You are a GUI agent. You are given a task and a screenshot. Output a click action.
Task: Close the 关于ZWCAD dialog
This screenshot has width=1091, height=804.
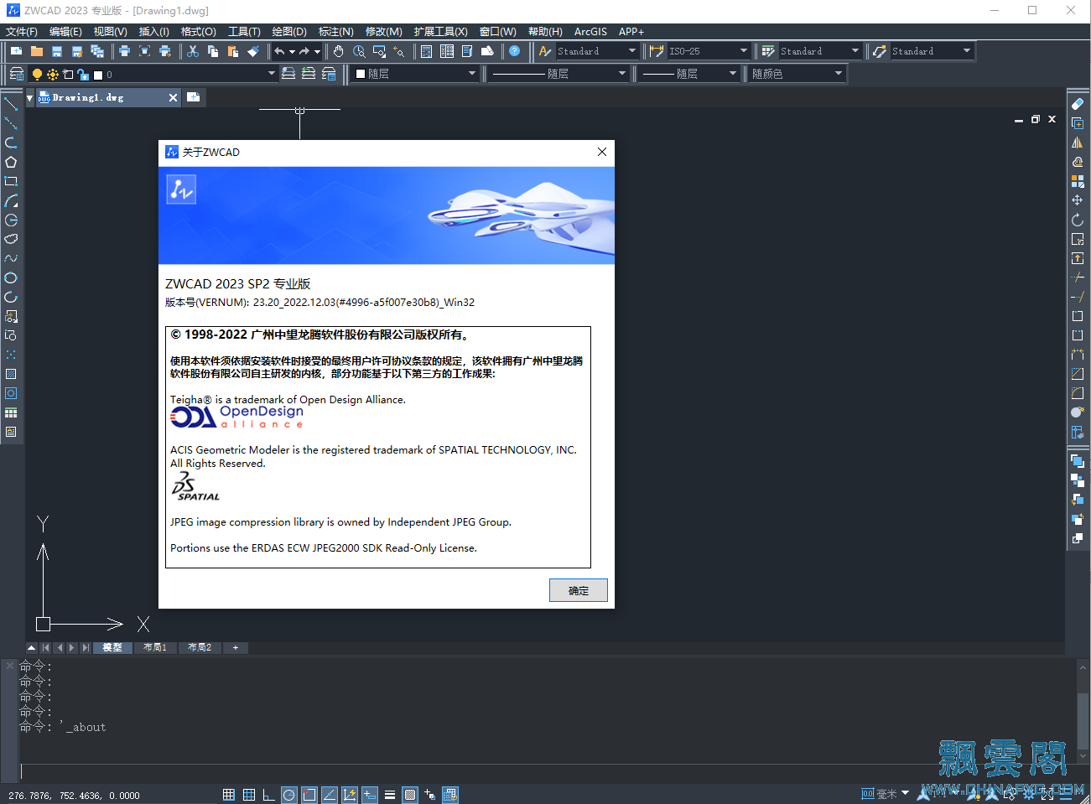click(x=601, y=152)
